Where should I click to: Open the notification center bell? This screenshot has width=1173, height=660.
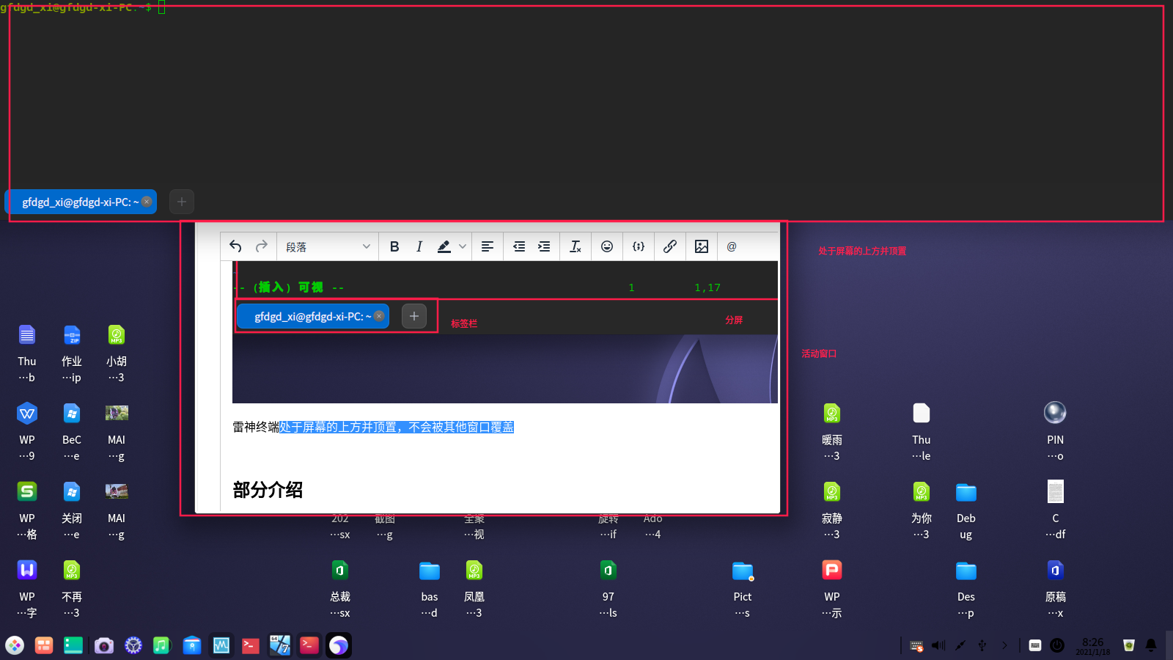coord(1151,645)
